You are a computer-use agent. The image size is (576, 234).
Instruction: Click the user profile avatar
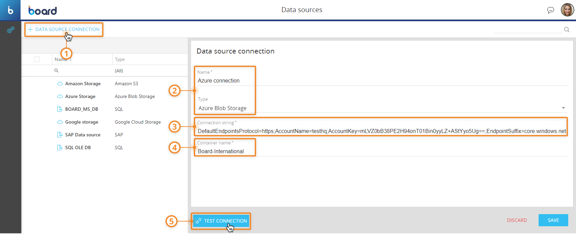pos(567,10)
